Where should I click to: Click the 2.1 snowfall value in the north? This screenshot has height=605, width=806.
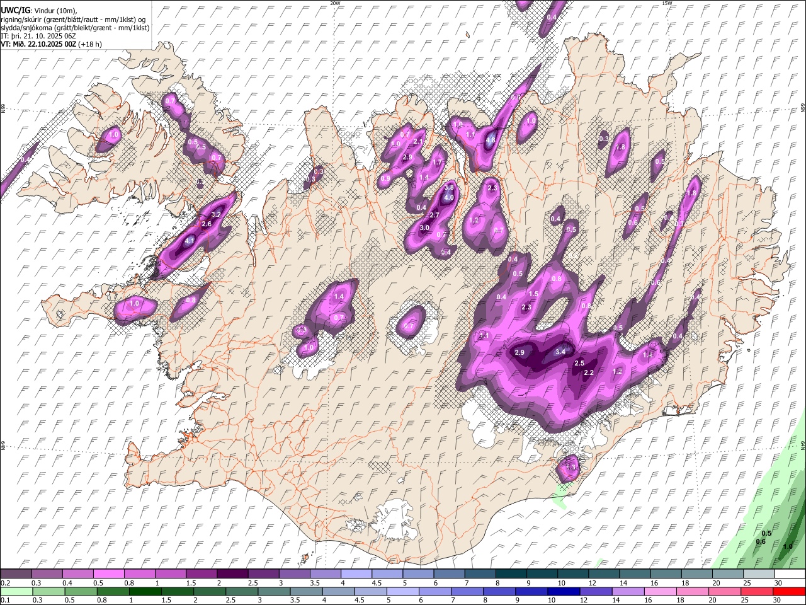click(418, 141)
